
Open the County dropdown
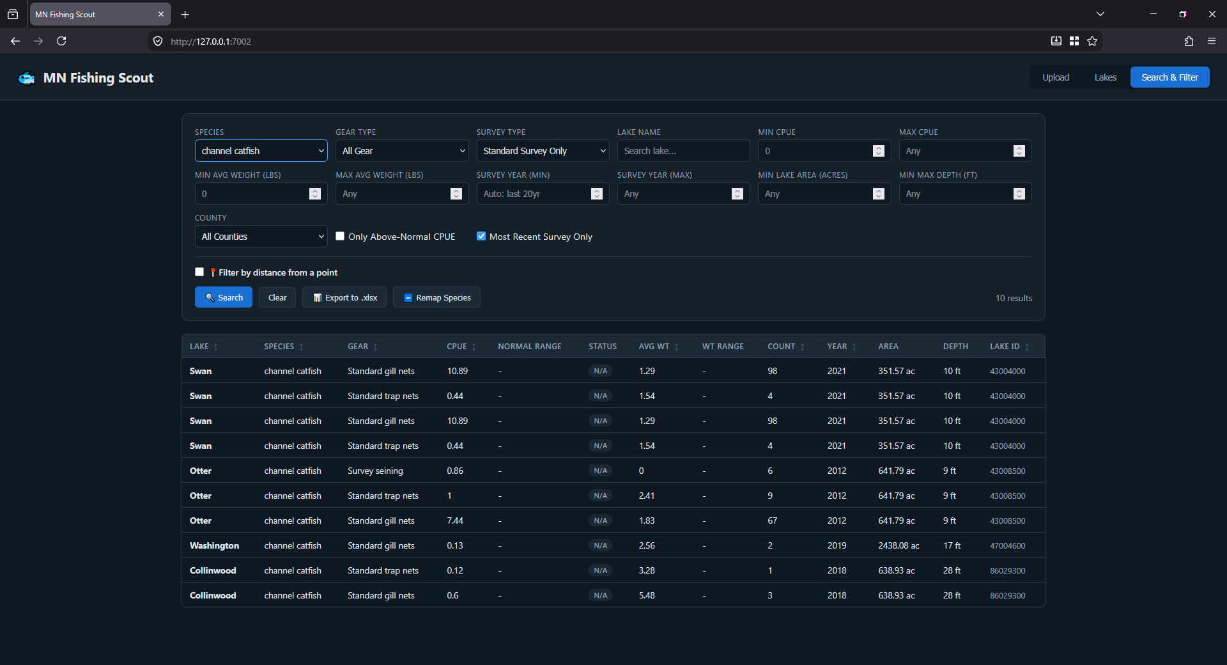point(261,237)
